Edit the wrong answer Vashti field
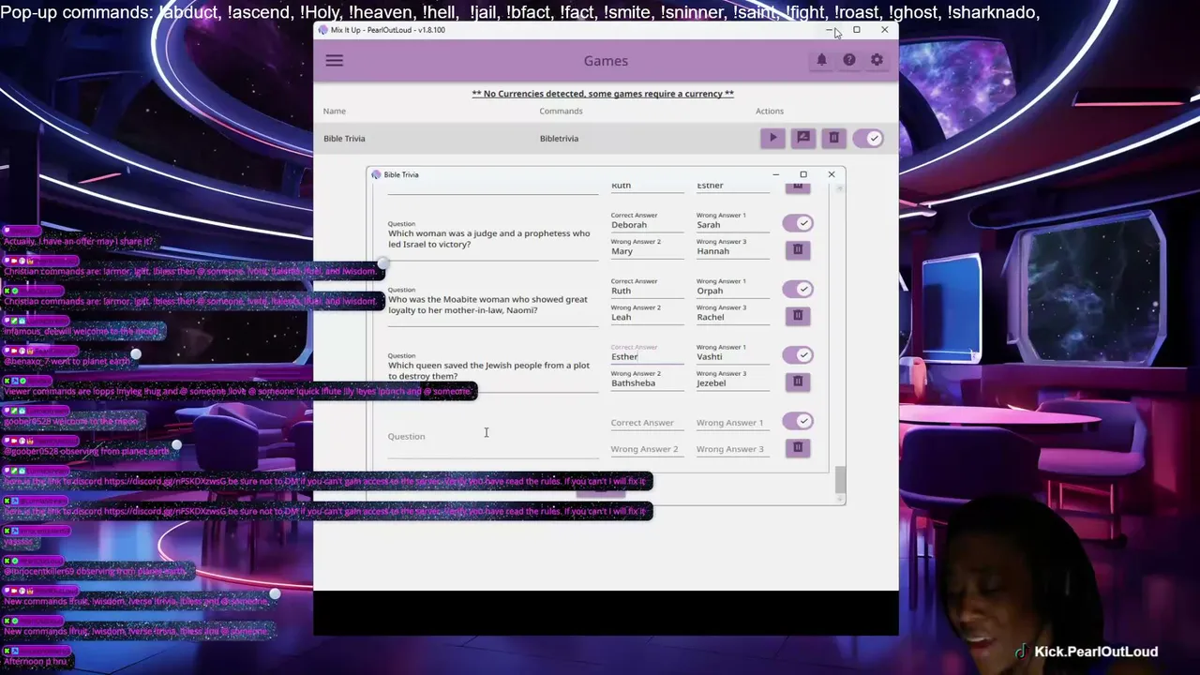The image size is (1200, 675). point(732,356)
